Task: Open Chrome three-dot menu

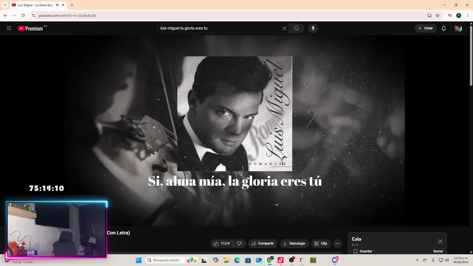Action: [467, 16]
